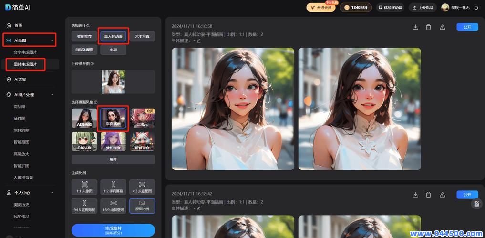Click the uploaded reference photo thumbnail
The image size is (485, 238).
[113, 82]
